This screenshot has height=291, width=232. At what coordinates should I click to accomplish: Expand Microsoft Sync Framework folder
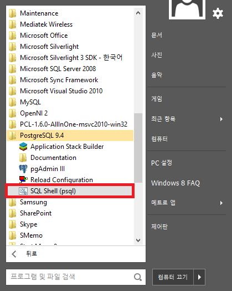tap(70, 80)
